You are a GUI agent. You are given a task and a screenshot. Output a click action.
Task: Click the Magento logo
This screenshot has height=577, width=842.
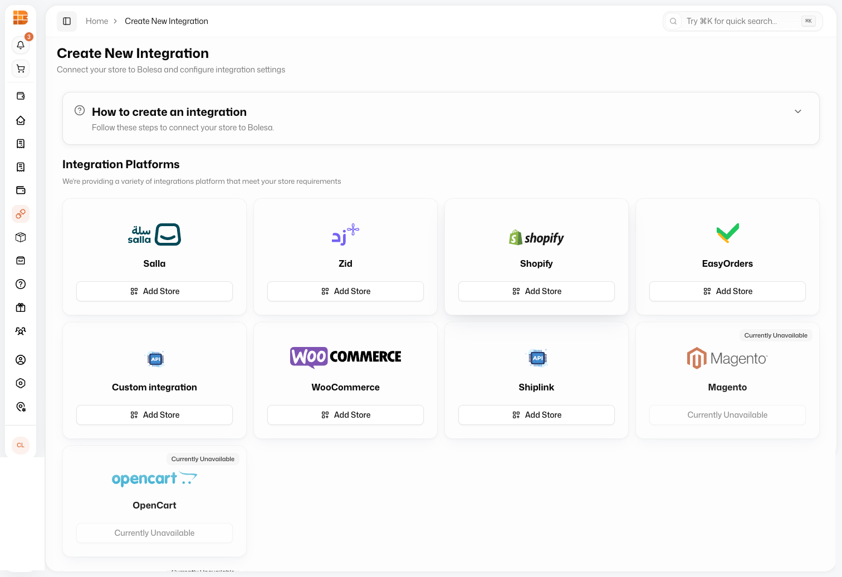click(727, 358)
